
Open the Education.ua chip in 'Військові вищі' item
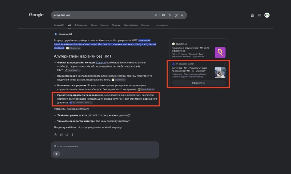119,80
